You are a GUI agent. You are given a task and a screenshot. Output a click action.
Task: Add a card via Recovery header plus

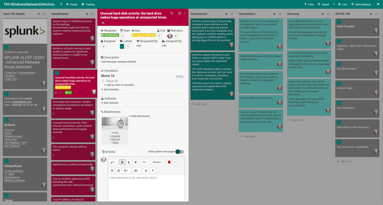pos(323,14)
